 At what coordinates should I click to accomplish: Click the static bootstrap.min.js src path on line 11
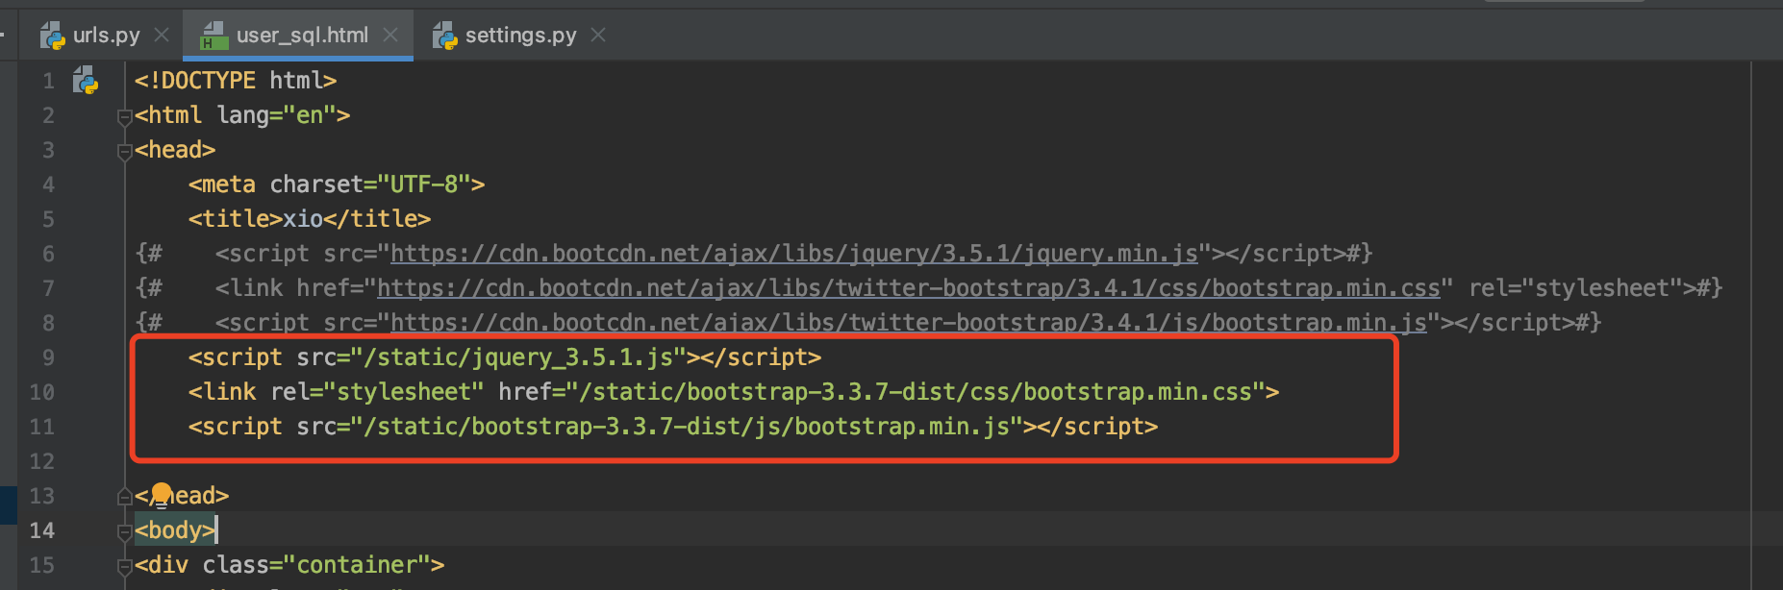pos(687,427)
